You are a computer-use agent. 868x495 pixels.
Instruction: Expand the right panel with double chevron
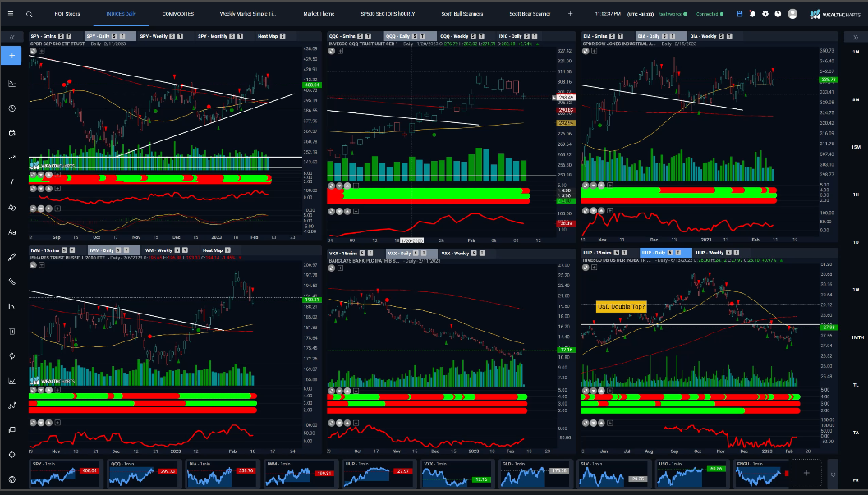[856, 38]
